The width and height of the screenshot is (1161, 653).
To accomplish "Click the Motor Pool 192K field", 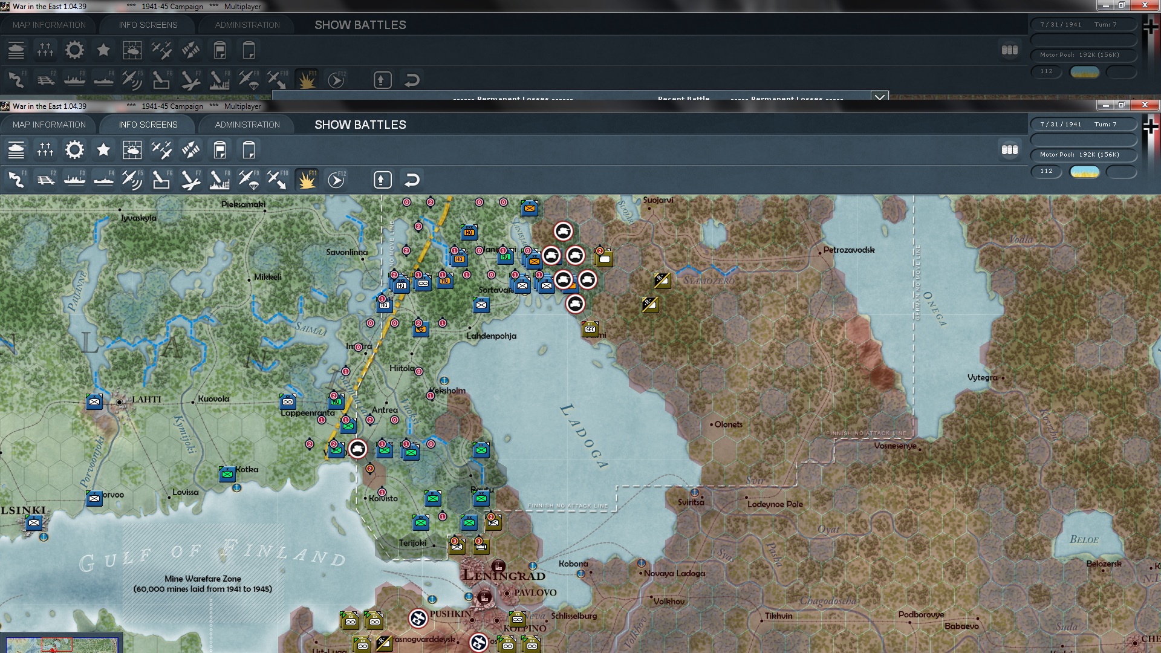I will pos(1084,155).
